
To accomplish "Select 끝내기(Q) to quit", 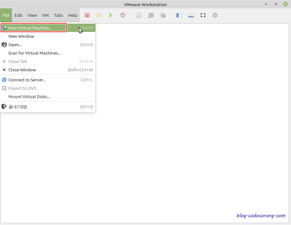I will 48,107.
